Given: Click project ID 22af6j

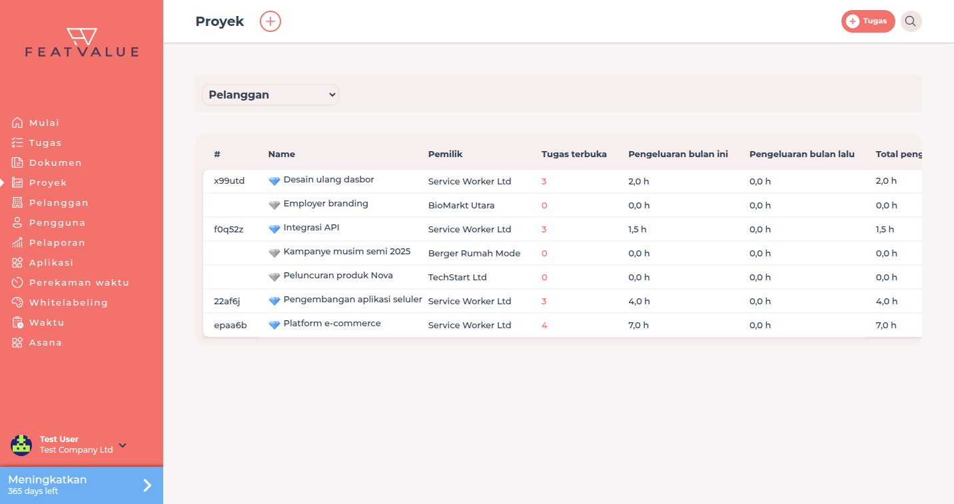Looking at the screenshot, I should pyautogui.click(x=227, y=301).
